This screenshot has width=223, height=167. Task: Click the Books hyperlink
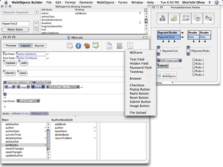click(x=38, y=87)
